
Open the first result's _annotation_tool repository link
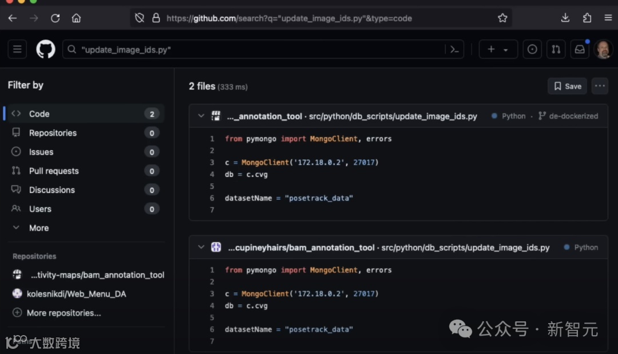264,116
